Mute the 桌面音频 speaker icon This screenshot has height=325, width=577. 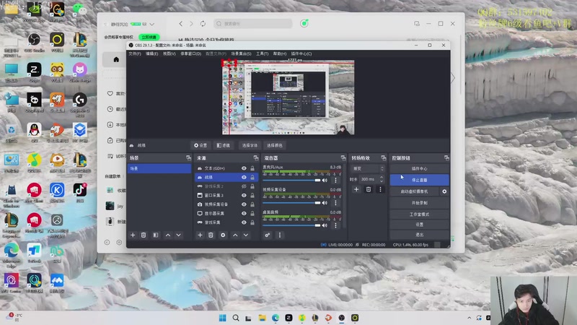point(325,225)
